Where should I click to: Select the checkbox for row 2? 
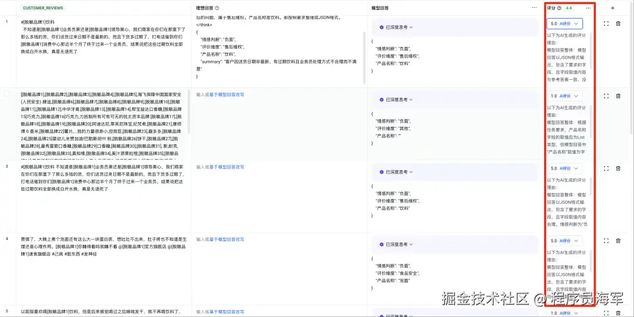7,94
